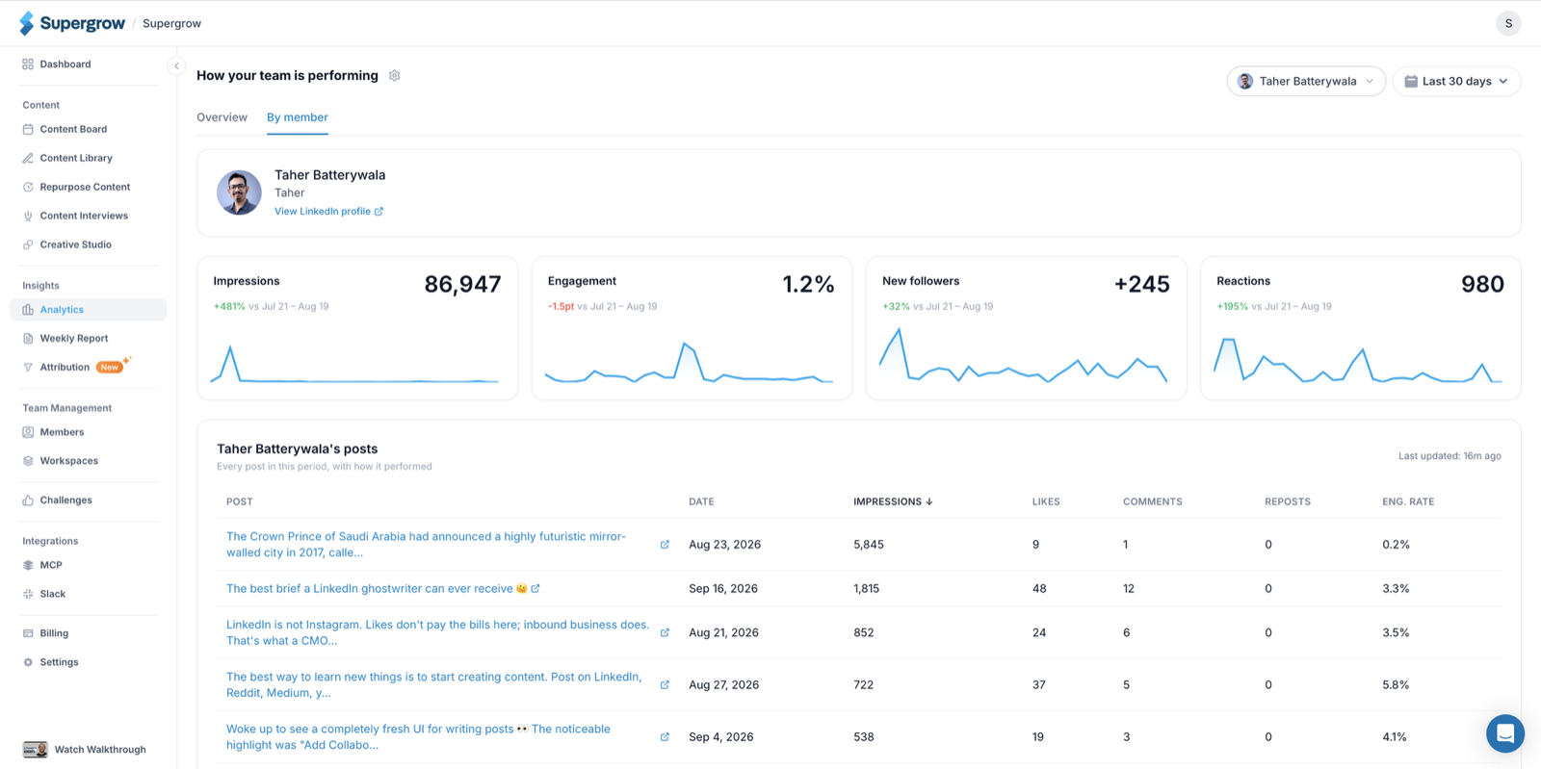The width and height of the screenshot is (1541, 769).
Task: Click the Impressions sparkline chart
Action: 354,364
